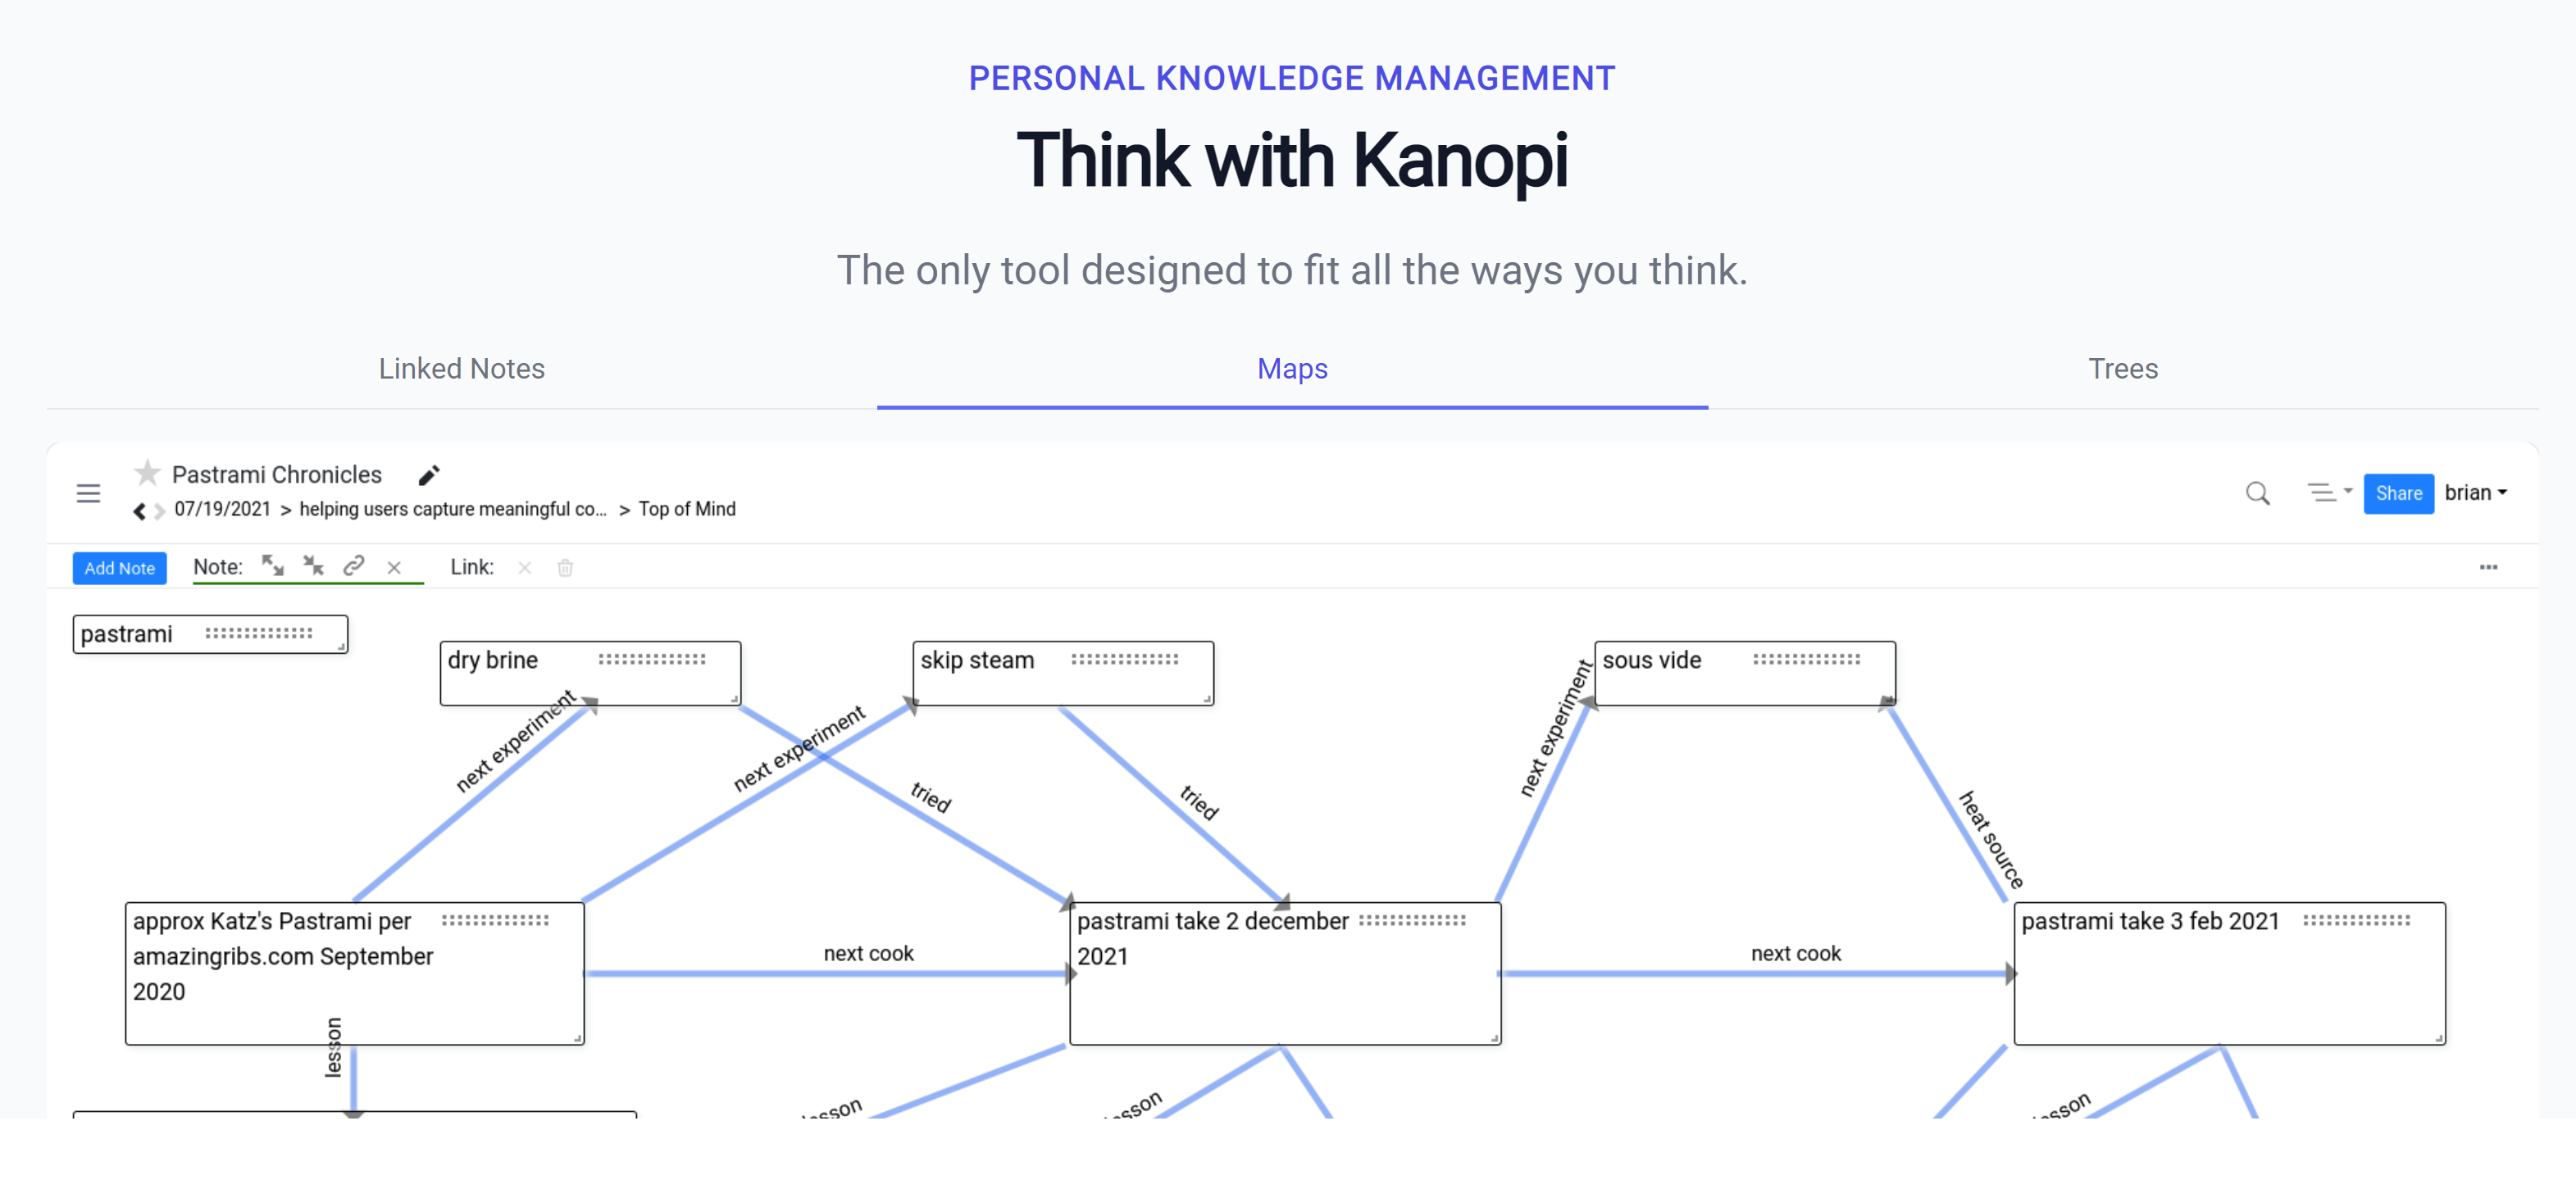
Task: Expand the selected note using expand arrows icon
Action: (273, 566)
